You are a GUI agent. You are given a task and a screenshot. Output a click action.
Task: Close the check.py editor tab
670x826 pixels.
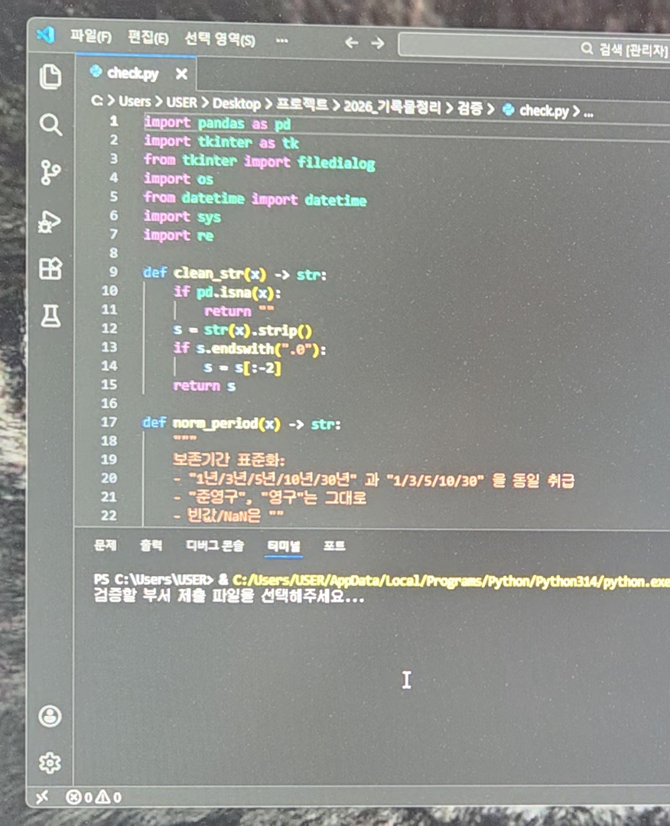pyautogui.click(x=181, y=73)
